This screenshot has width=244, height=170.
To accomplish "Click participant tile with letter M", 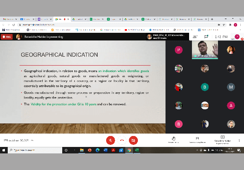I will point(231,87).
